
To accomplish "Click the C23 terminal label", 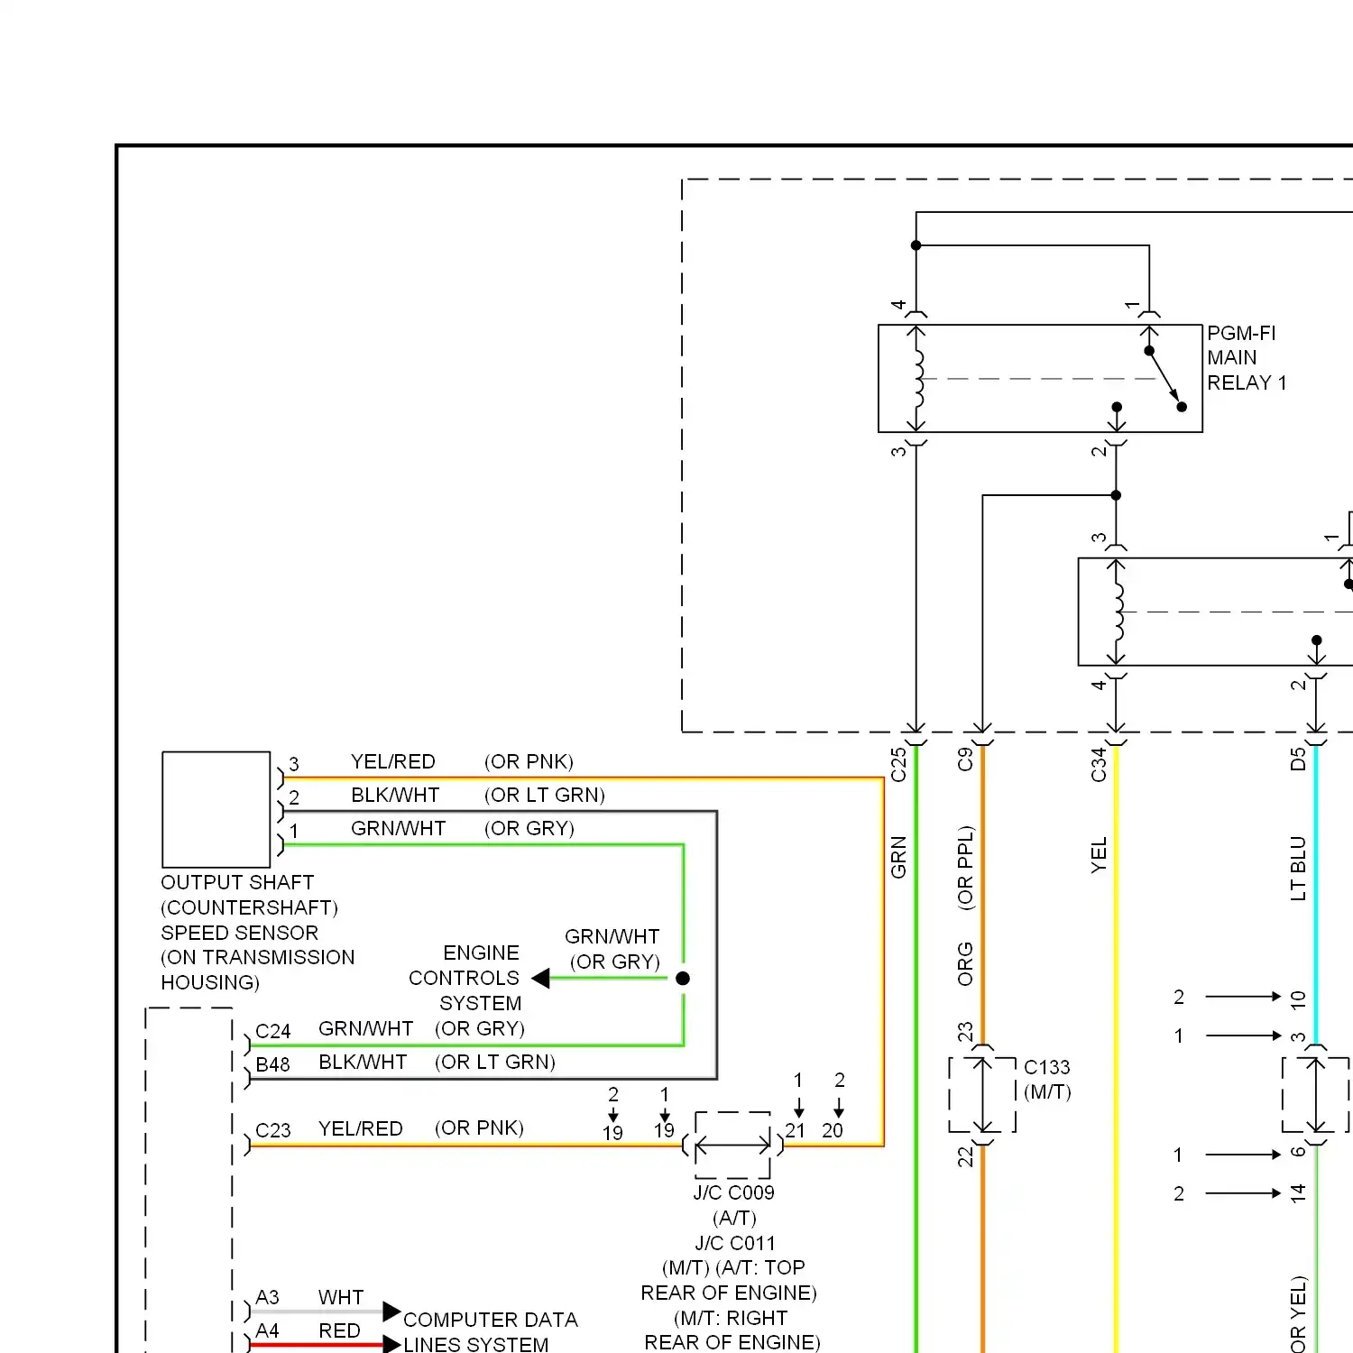I will click(x=273, y=1130).
